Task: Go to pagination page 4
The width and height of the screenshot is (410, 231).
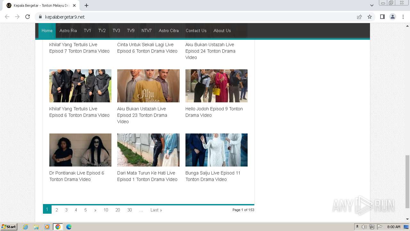Action: [x=76, y=210]
